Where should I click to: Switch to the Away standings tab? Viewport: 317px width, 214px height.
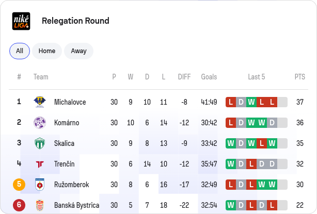pyautogui.click(x=78, y=51)
